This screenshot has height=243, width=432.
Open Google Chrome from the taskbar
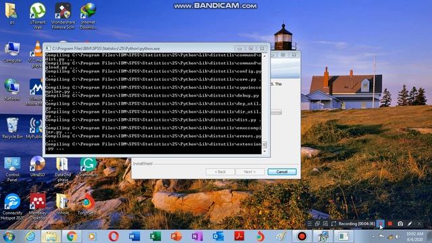click(x=72, y=236)
